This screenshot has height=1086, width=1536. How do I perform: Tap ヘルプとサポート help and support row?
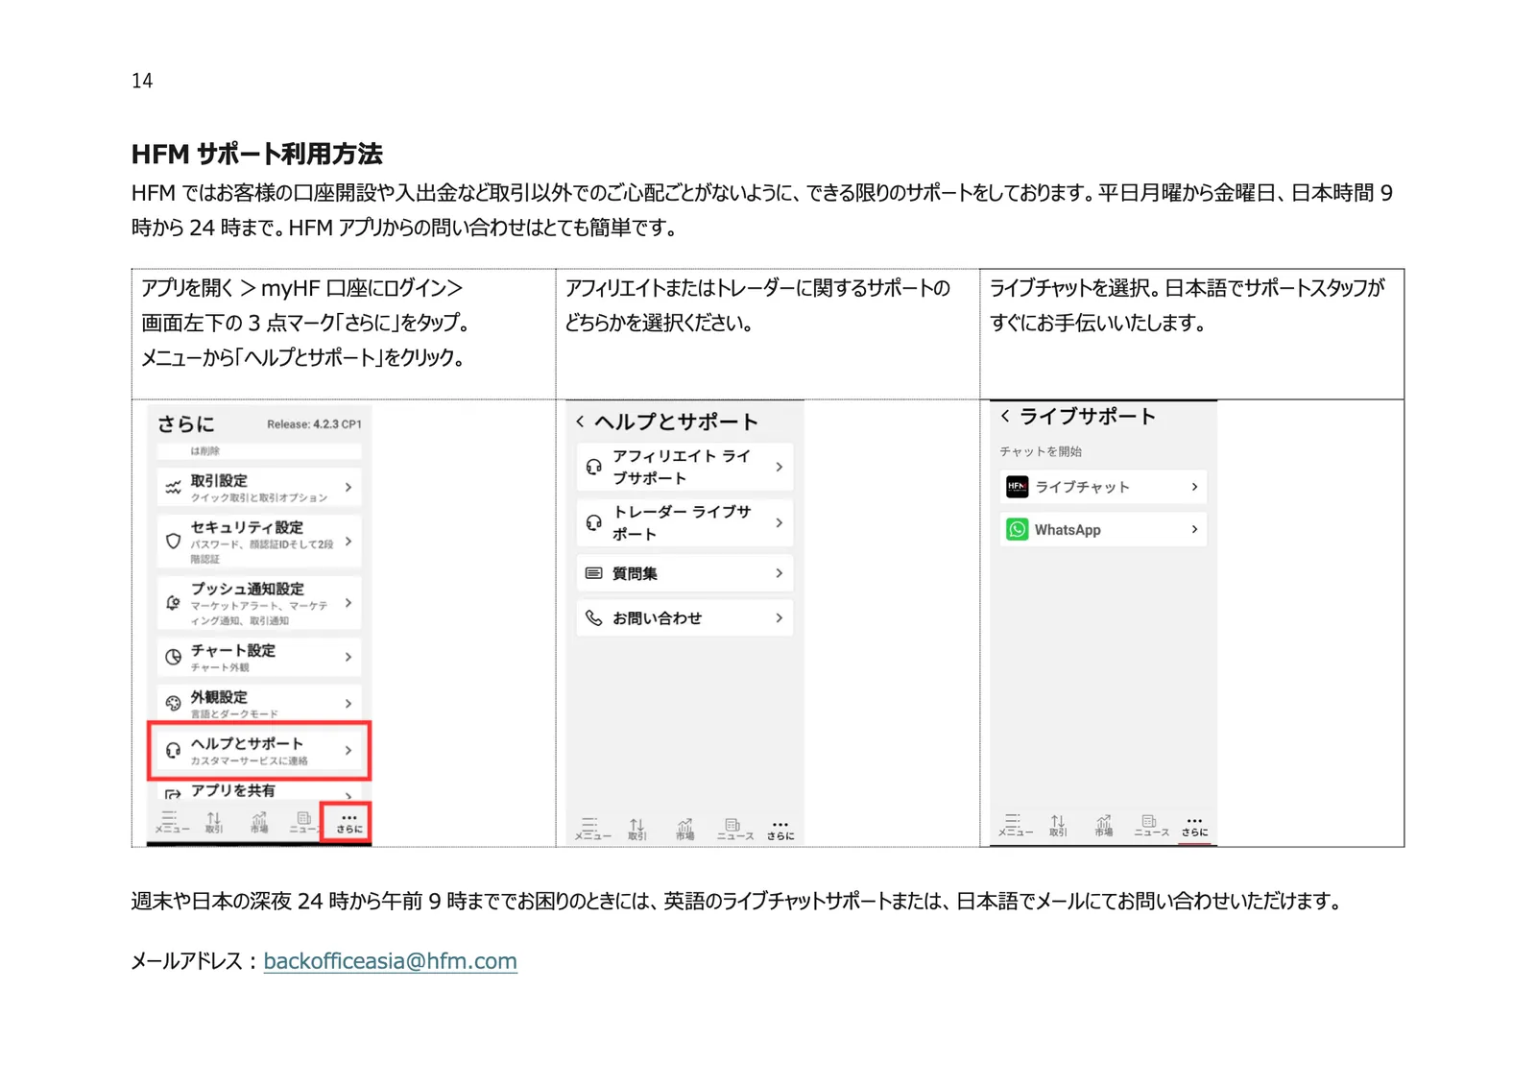coord(259,750)
